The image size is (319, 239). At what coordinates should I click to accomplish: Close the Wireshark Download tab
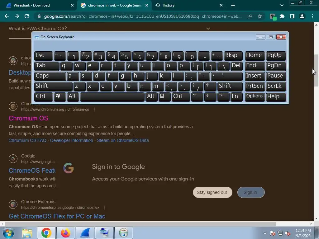click(72, 5)
